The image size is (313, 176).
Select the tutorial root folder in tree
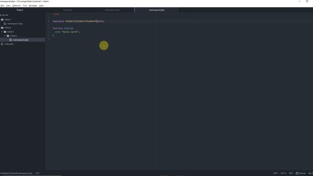point(5,15)
